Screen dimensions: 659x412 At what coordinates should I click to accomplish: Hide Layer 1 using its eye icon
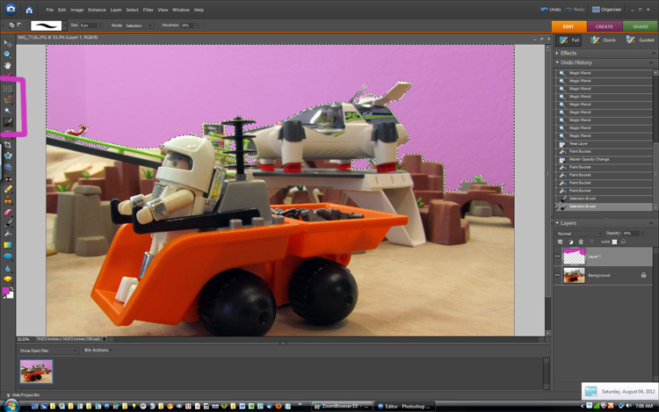(x=557, y=257)
